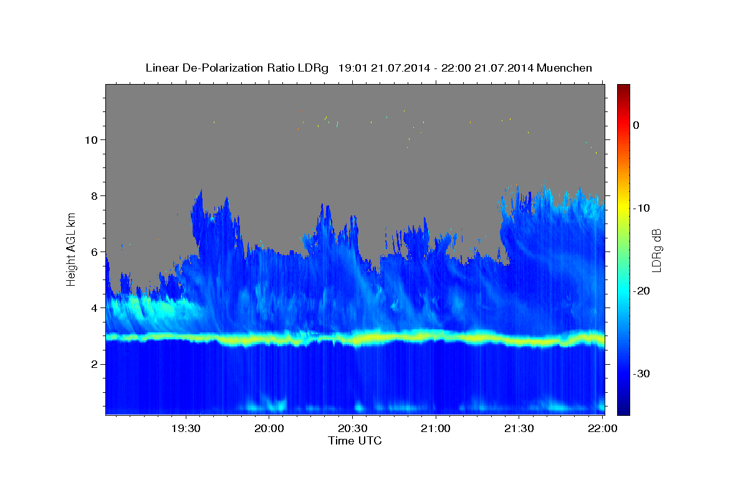The image size is (748, 498).
Task: Click the plot title 'Linear De-Polarization Ratio LDRg'
Action: pos(236,68)
